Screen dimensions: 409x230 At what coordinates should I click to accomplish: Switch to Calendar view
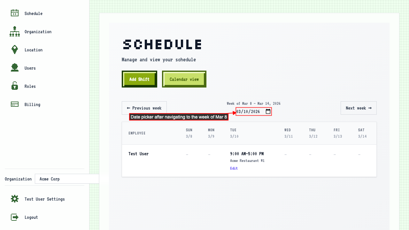click(184, 79)
